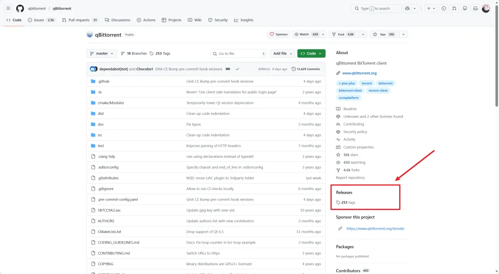Image resolution: width=499 pixels, height=274 pixels.
Task: Open the create-new plus menu
Action: pyautogui.click(x=431, y=9)
